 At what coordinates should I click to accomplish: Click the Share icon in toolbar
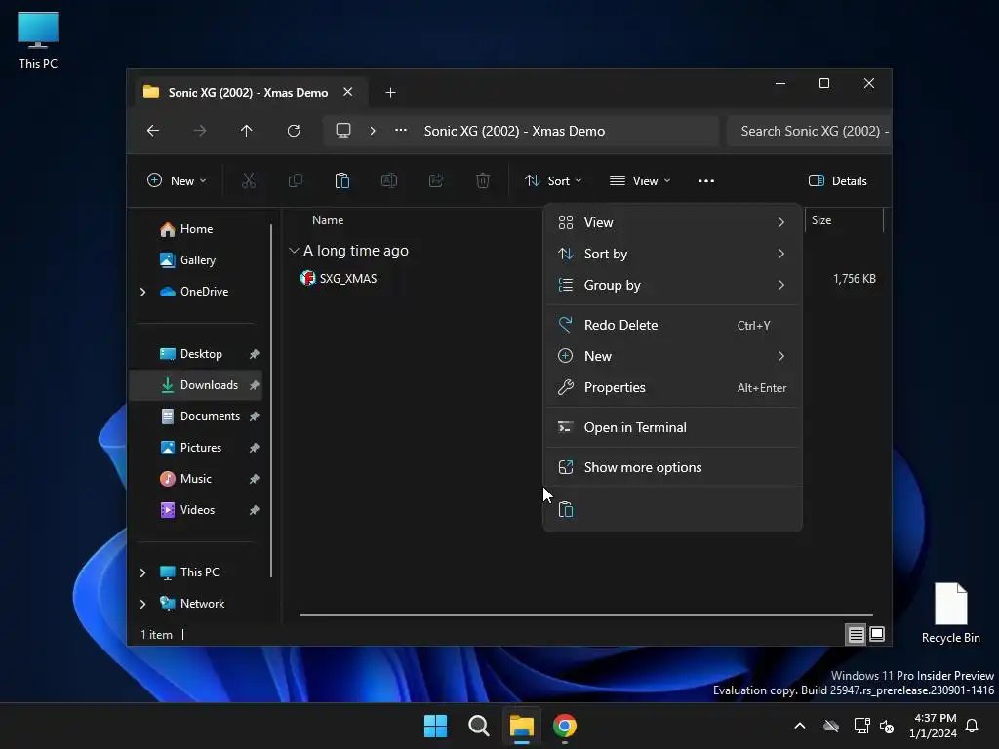436,180
